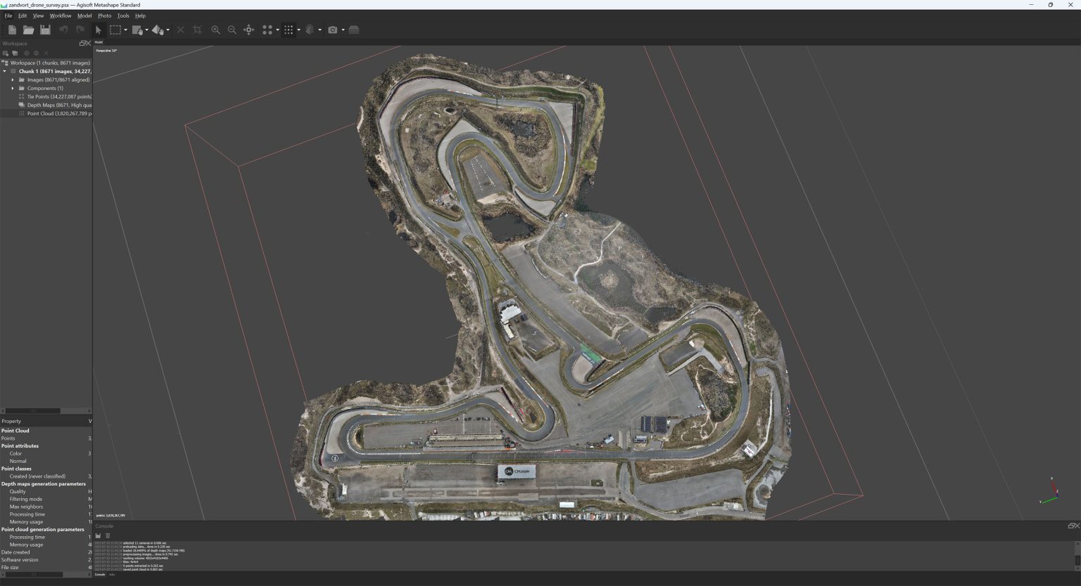1081x586 pixels.
Task: Open the Workflow menu
Action: click(x=60, y=15)
